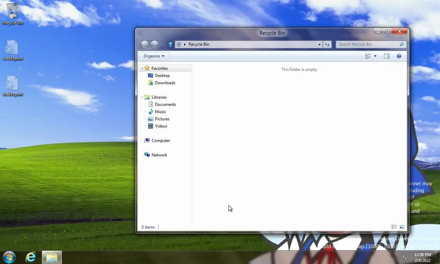Image resolution: width=440 pixels, height=264 pixels.
Task: Click the blue Up arrow icon
Action: coord(170,44)
